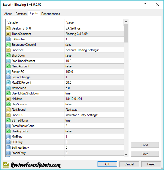The height and width of the screenshot is (170, 164).
Task: Click the Reset button
Action: pos(151,164)
